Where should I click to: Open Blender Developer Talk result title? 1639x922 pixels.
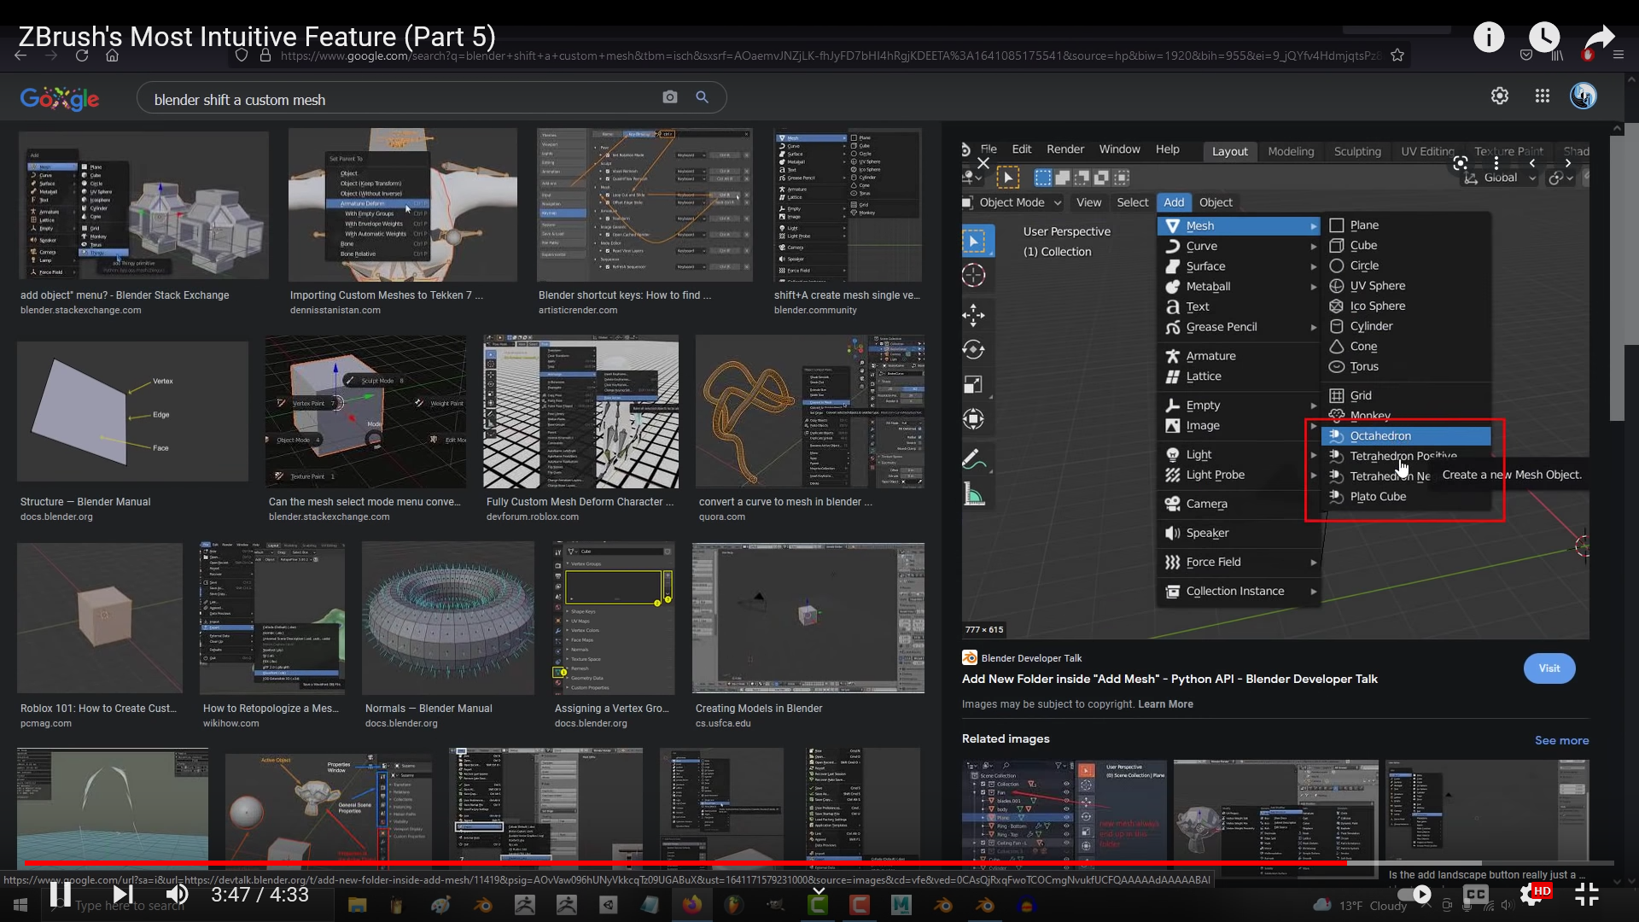tap(1169, 679)
